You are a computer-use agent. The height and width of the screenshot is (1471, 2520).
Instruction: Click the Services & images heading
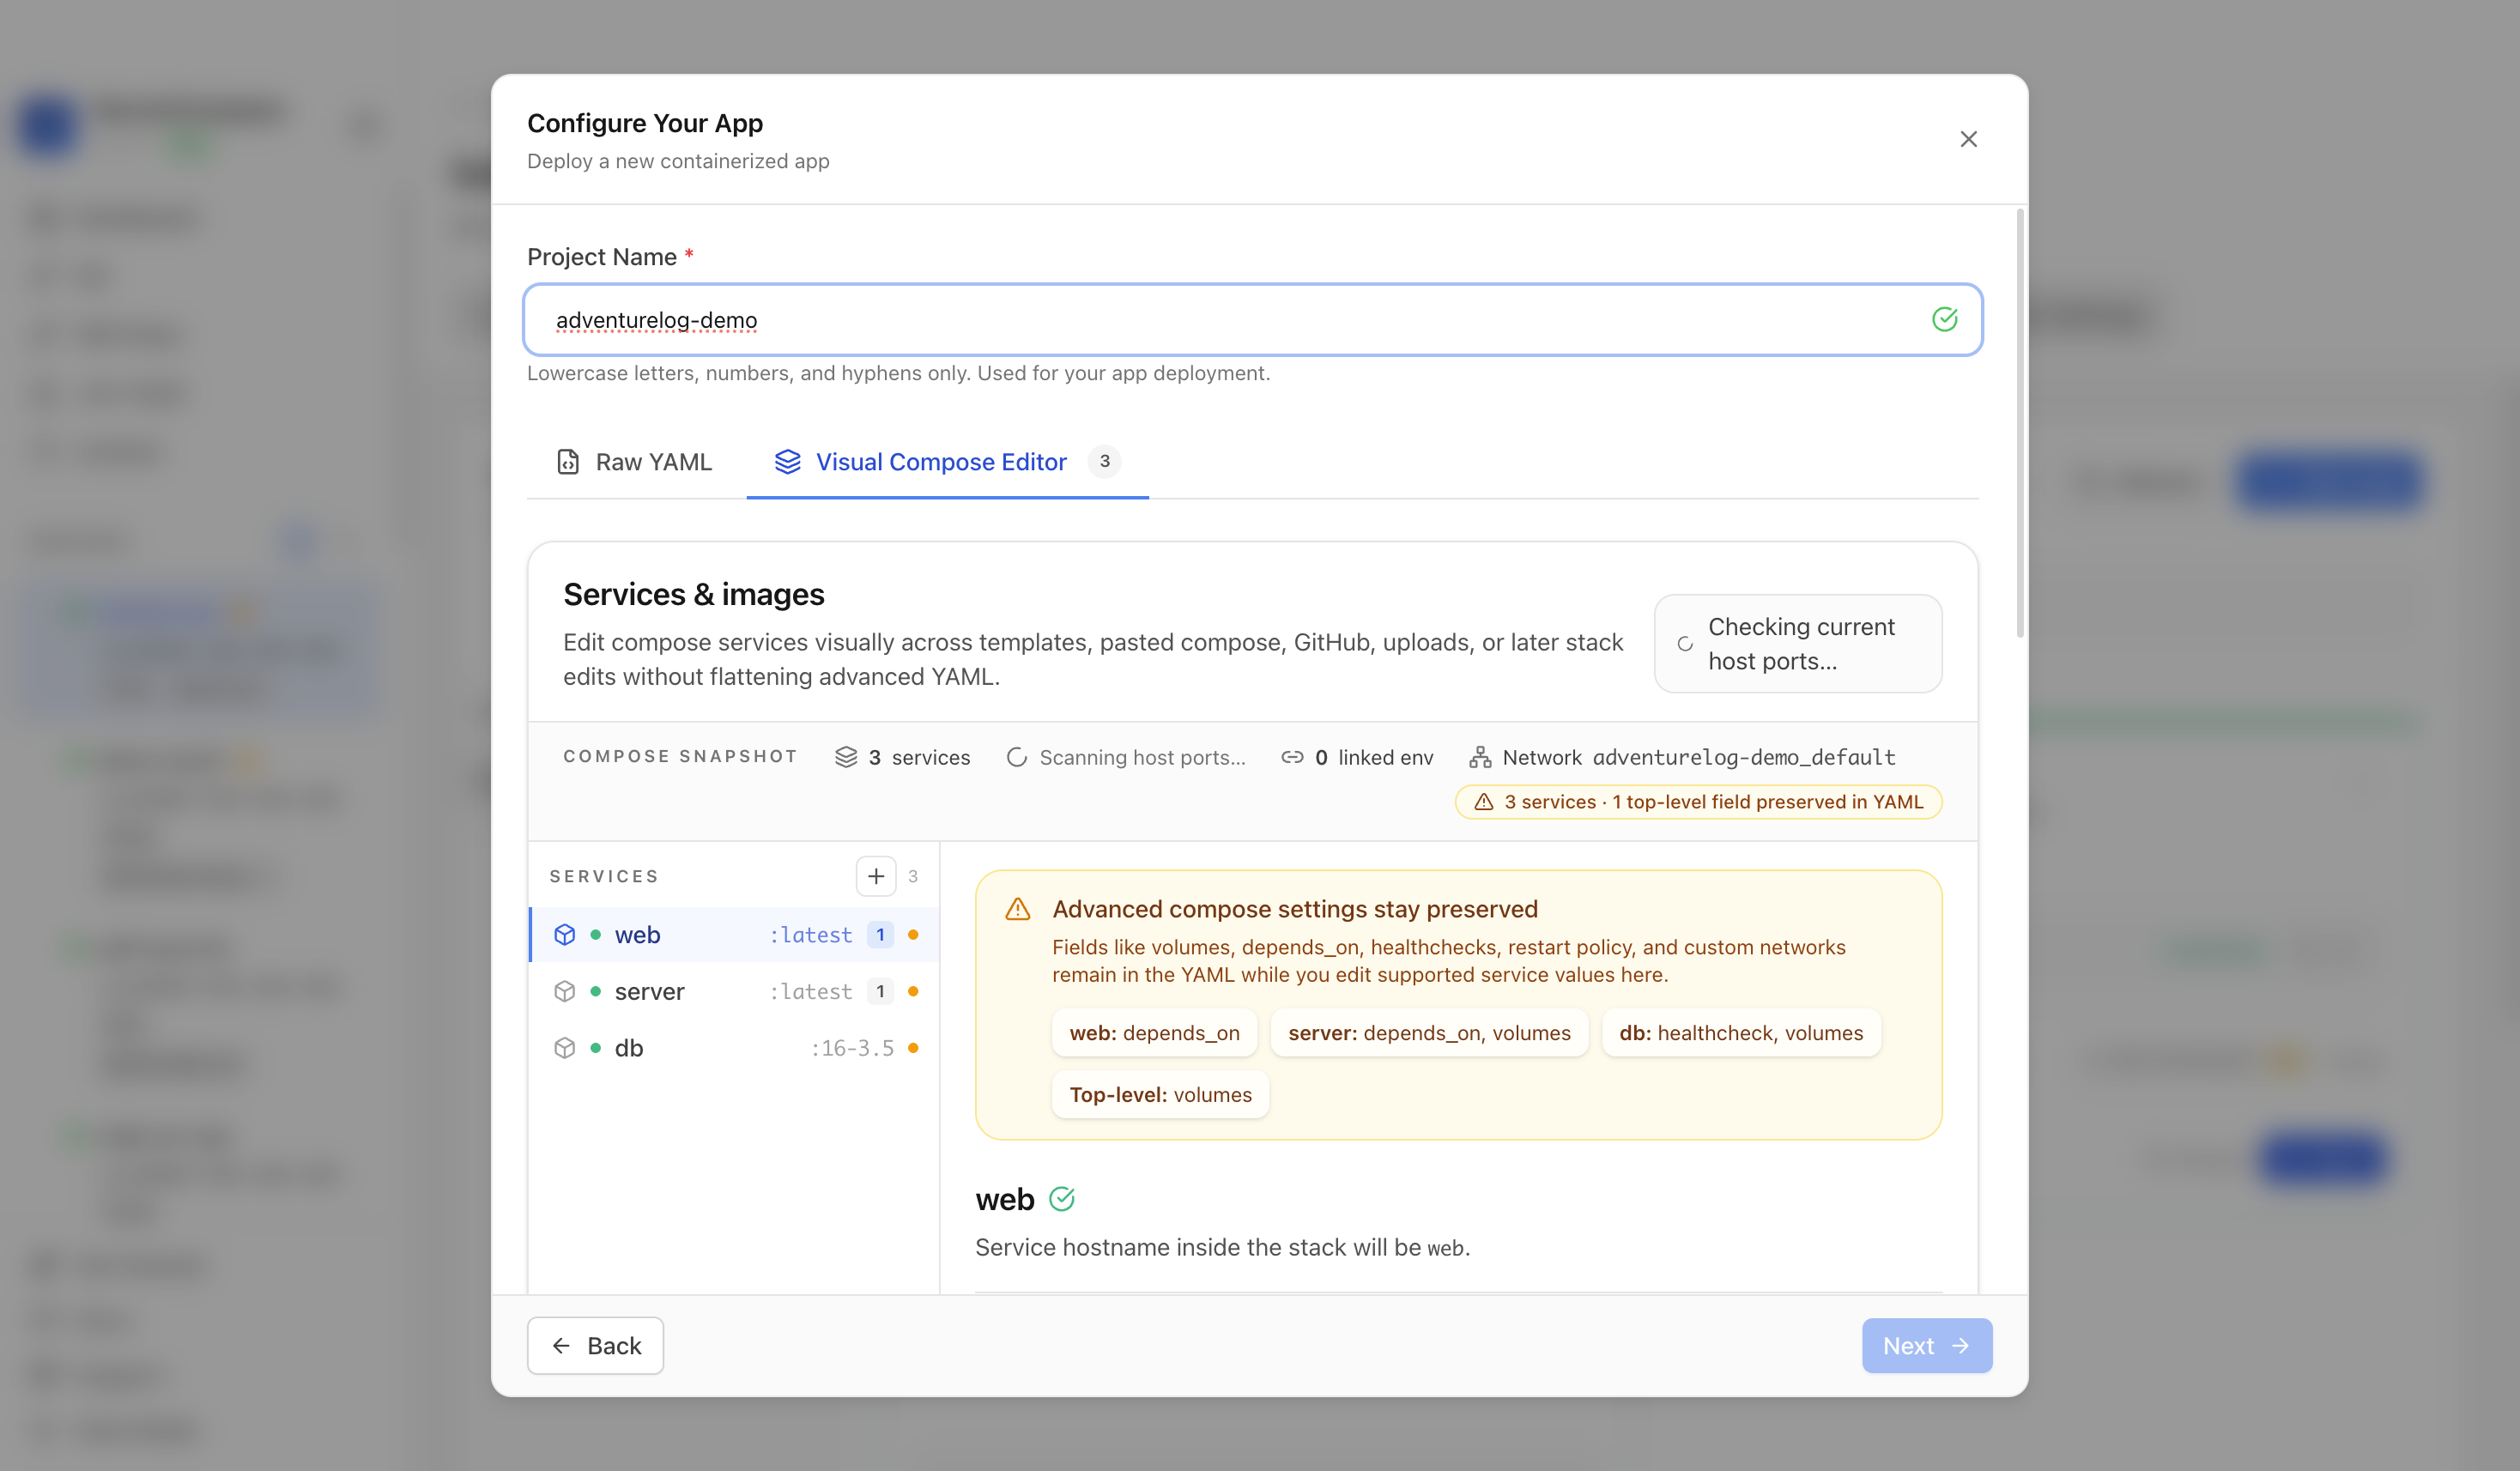pos(693,594)
